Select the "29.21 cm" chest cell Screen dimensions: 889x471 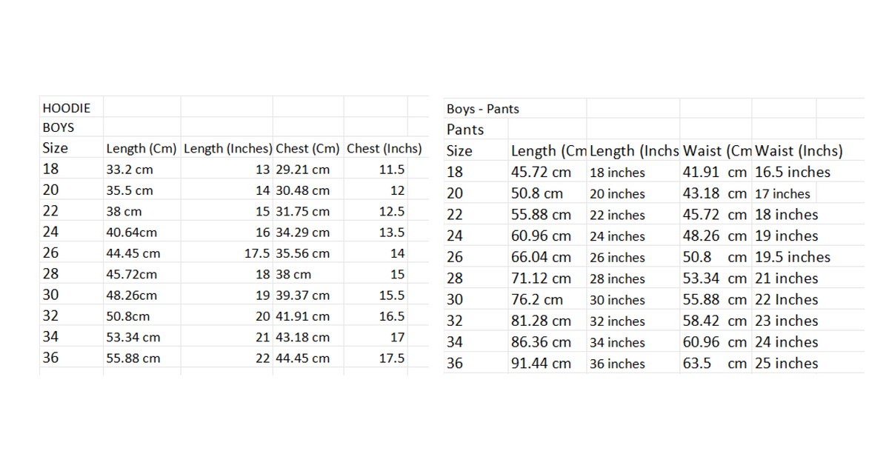302,170
